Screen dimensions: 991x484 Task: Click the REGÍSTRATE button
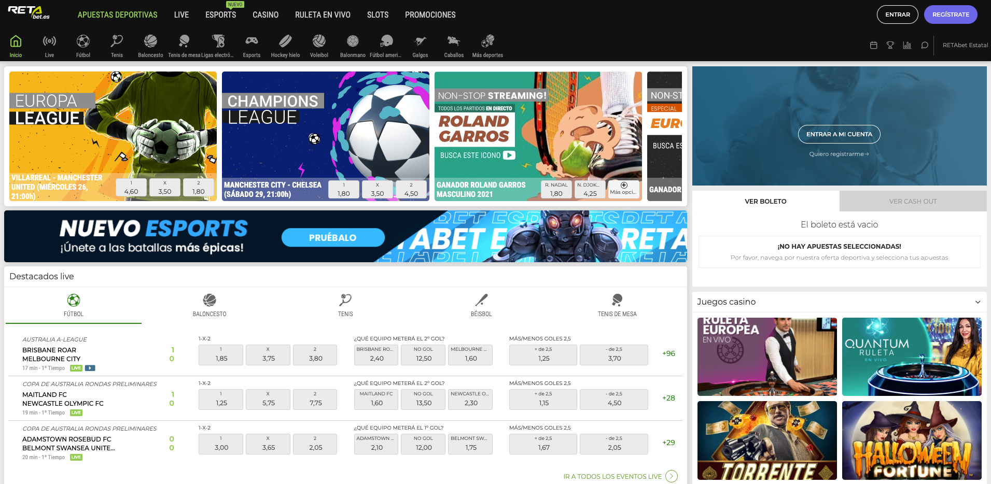[951, 15]
